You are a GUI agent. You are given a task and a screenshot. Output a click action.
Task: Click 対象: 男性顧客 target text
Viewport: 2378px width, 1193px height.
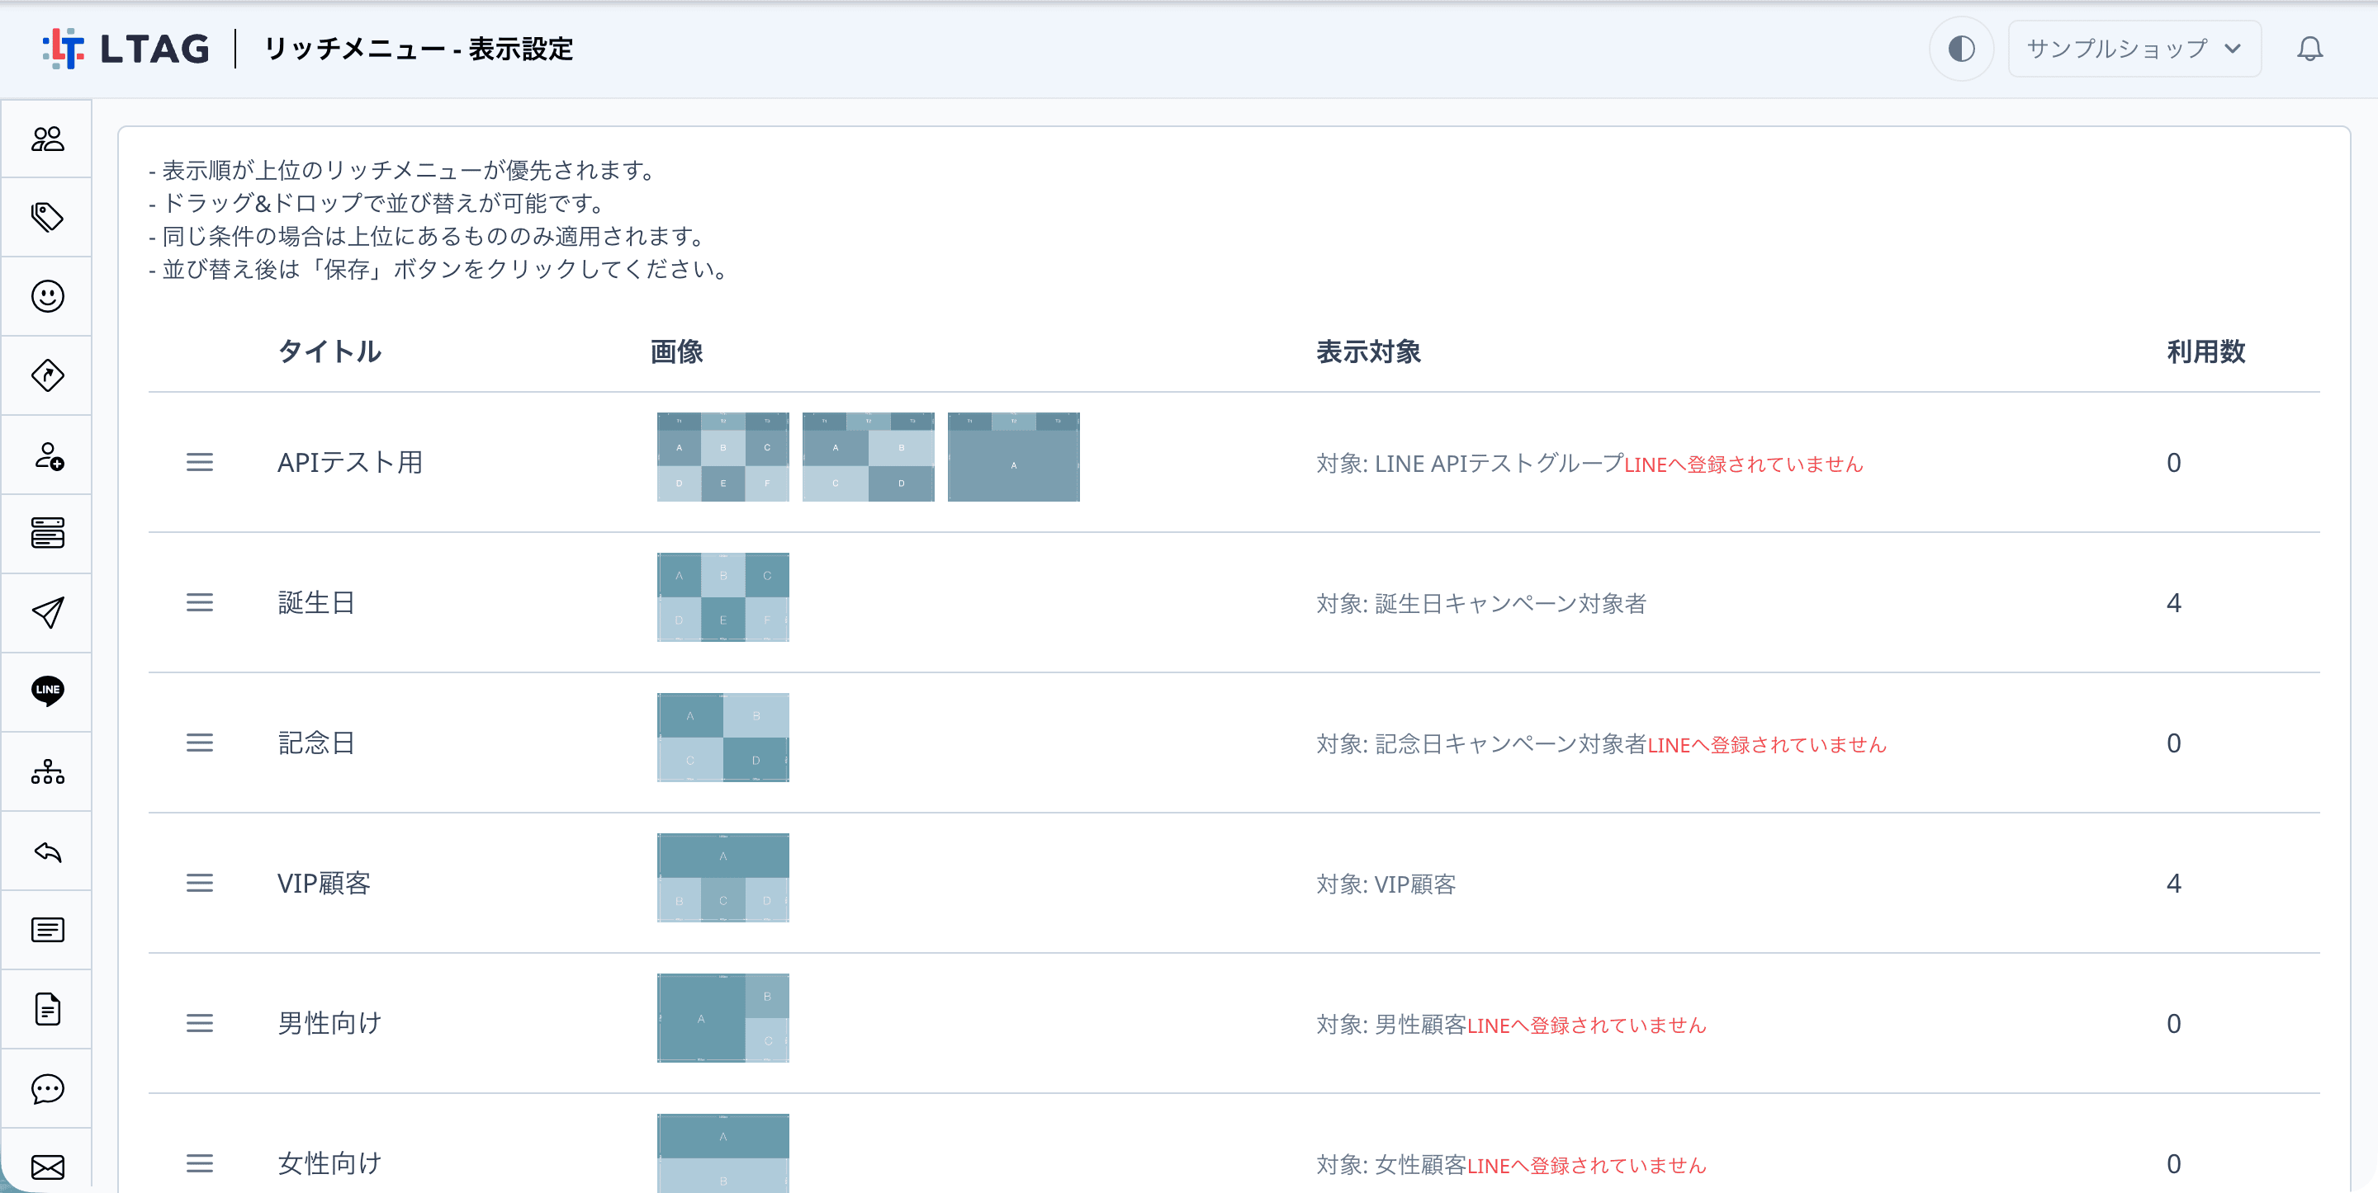1391,1024
